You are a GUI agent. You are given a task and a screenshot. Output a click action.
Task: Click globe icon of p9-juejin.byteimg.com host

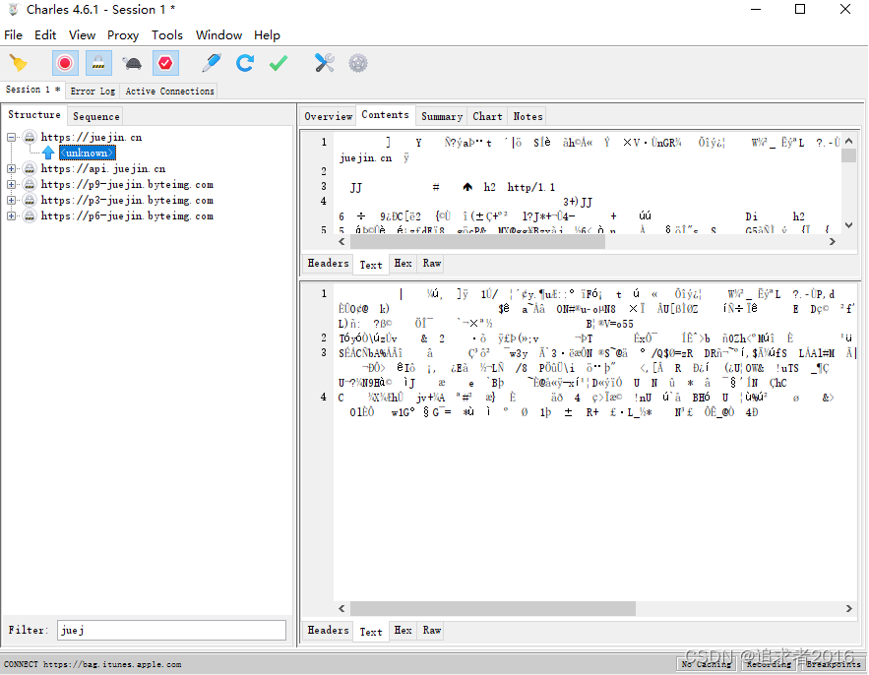[x=30, y=184]
